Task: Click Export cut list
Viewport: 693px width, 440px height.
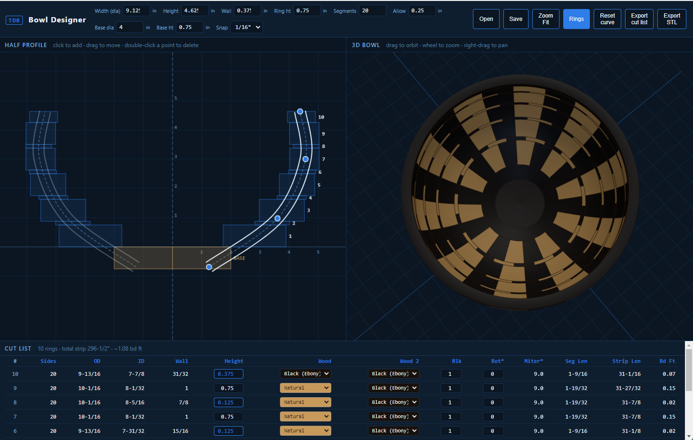Action: (639, 19)
